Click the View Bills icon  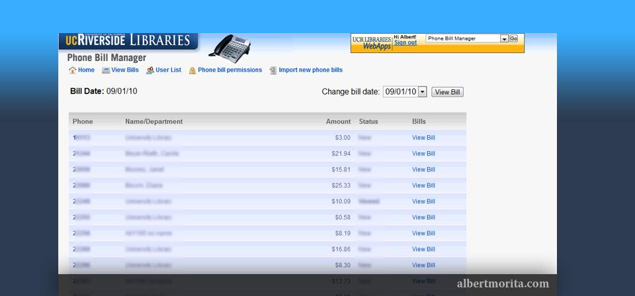point(106,70)
